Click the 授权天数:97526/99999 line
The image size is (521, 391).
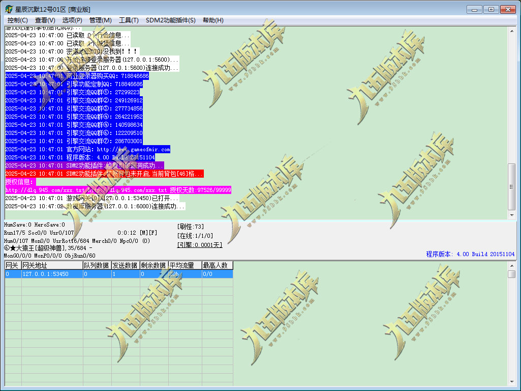pos(118,190)
